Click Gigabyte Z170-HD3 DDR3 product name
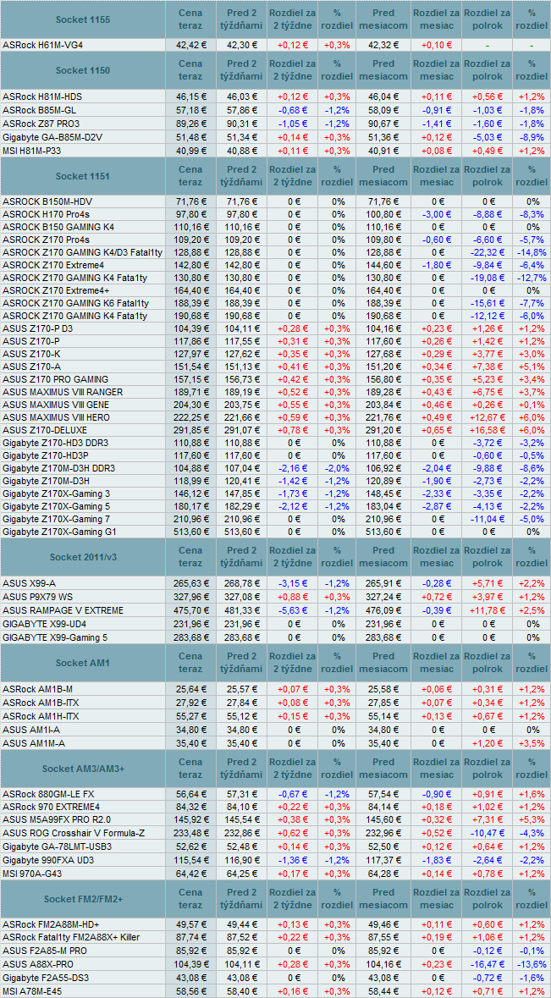 point(55,443)
